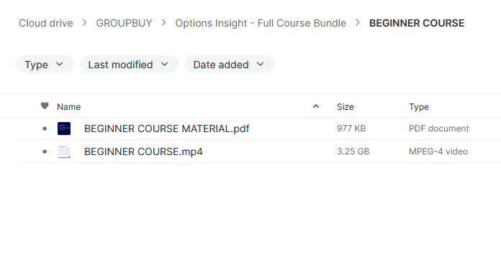Go to Cloud drive breadcrumb

45,23
